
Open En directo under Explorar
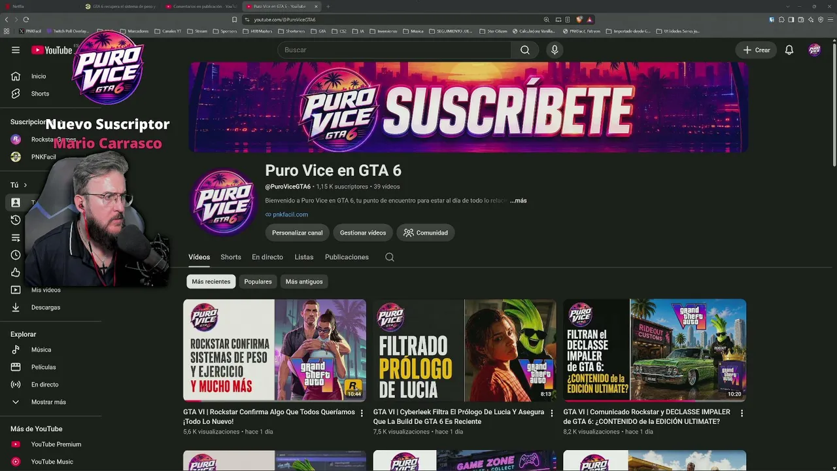click(x=44, y=385)
